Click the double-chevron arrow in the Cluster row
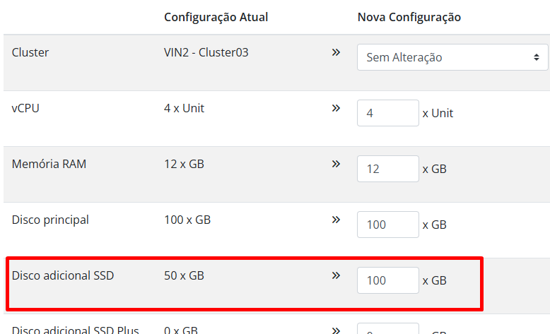 336,52
